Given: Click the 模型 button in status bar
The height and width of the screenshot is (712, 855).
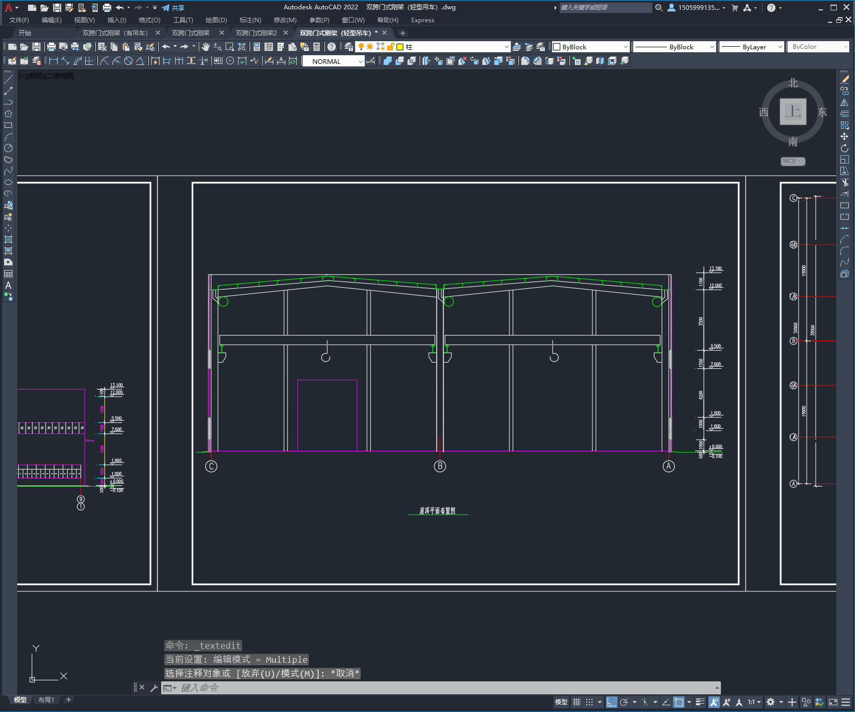Looking at the screenshot, I should [561, 702].
